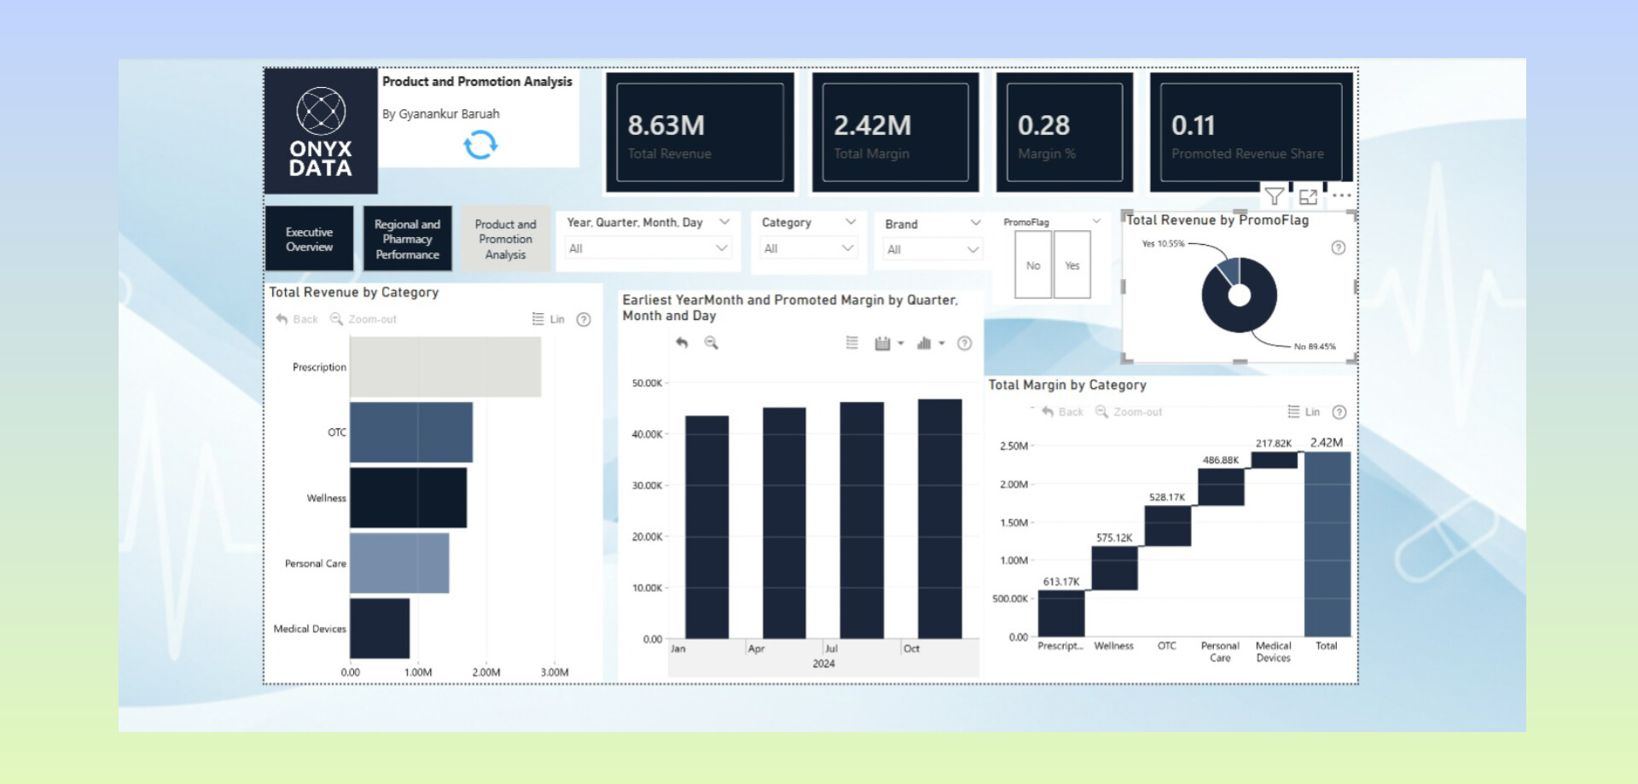Click the refresh sync icon under author name

[480, 145]
